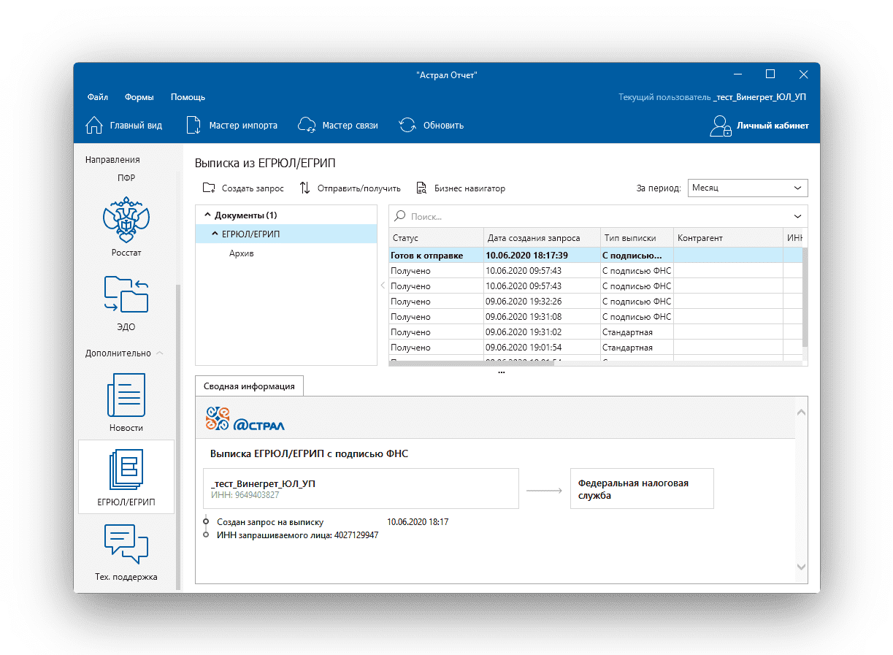Viewport: 893px width, 655px height.
Task: Collapse the Документы (1) tree node
Action: tap(207, 215)
